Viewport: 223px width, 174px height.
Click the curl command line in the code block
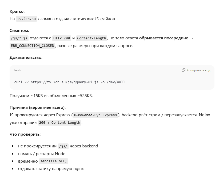coord(70,82)
